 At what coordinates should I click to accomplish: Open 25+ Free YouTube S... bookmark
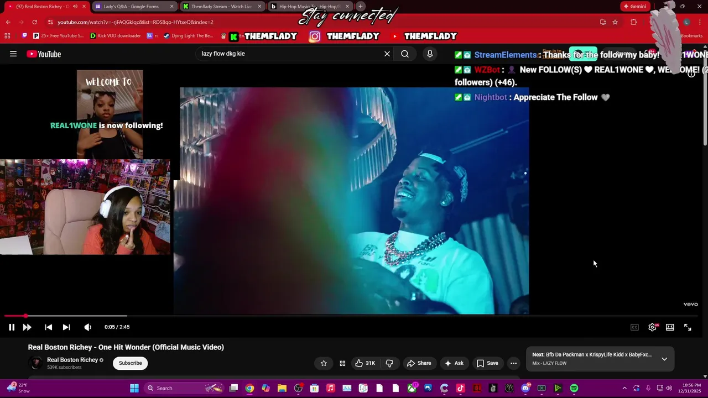[58, 36]
